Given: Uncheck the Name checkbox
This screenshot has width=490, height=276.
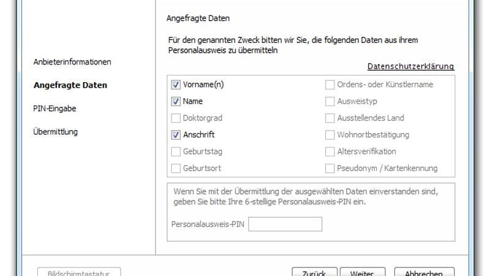Looking at the screenshot, I should point(176,101).
